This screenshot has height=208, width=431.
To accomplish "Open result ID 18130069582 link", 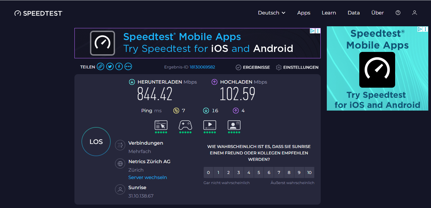I will pyautogui.click(x=202, y=67).
